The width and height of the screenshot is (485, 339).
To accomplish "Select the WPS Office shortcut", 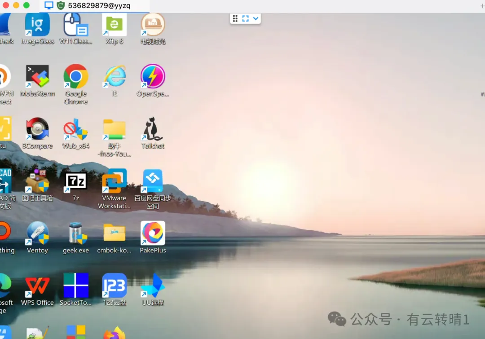I will [37, 286].
